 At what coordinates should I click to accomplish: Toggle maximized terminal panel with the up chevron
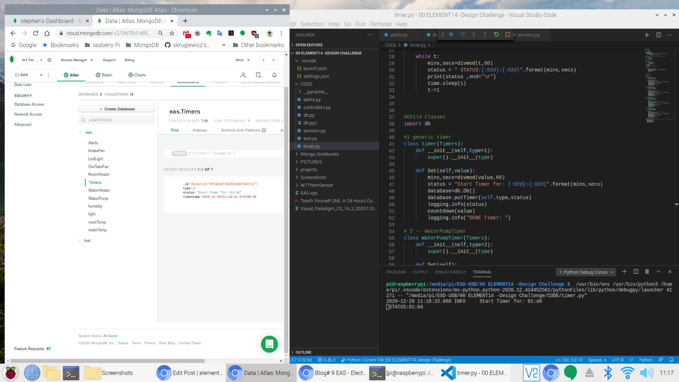tap(658, 272)
